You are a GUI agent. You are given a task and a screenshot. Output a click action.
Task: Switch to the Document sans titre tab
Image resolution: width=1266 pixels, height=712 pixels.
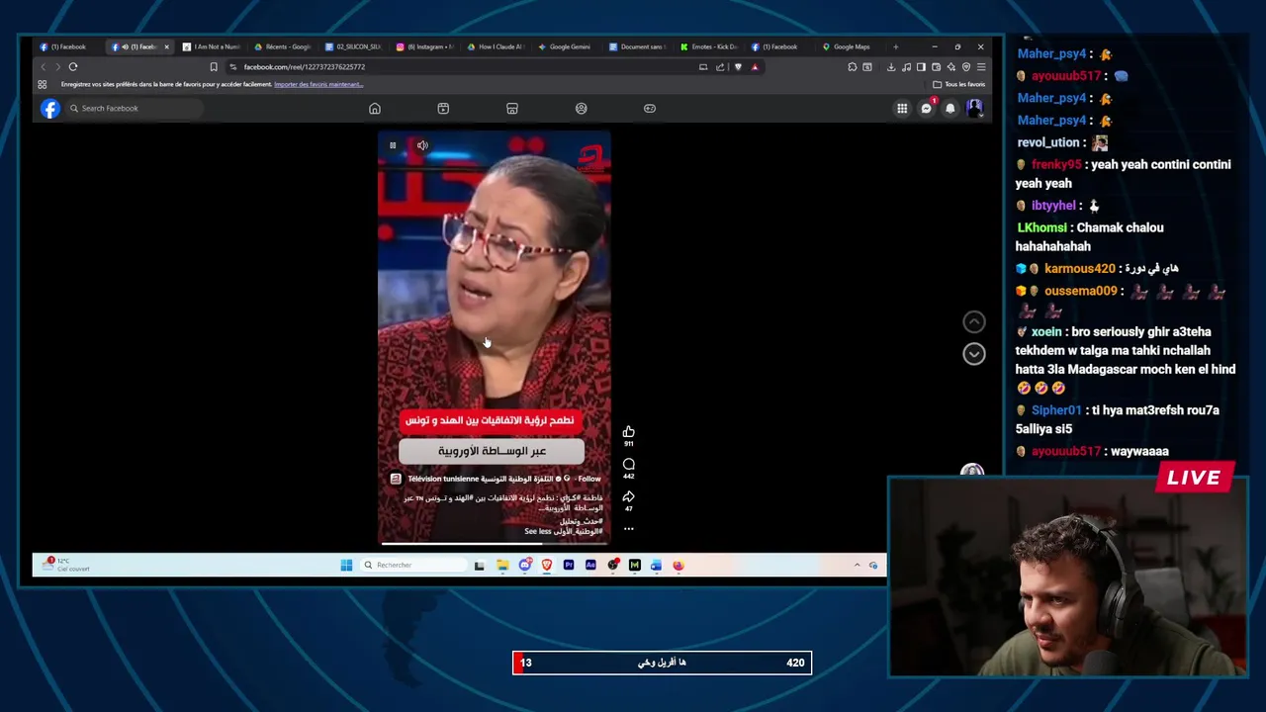pos(638,46)
